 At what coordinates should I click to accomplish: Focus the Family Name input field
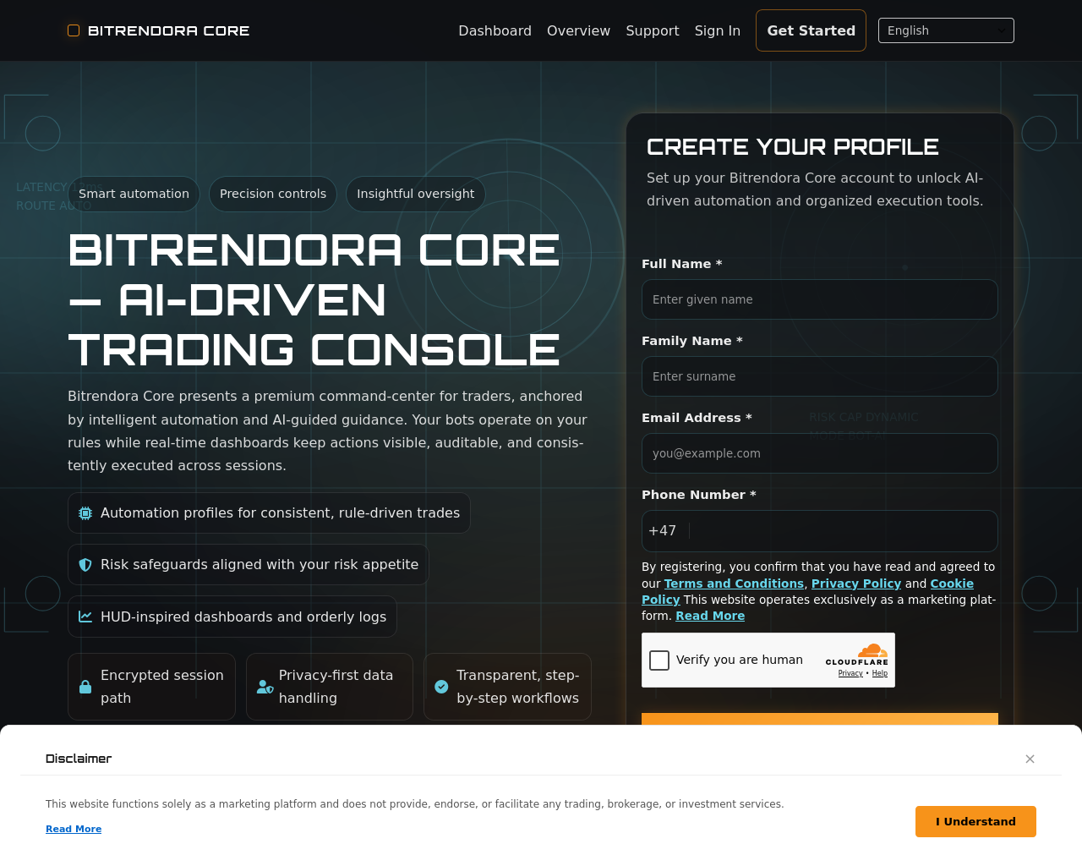point(820,376)
